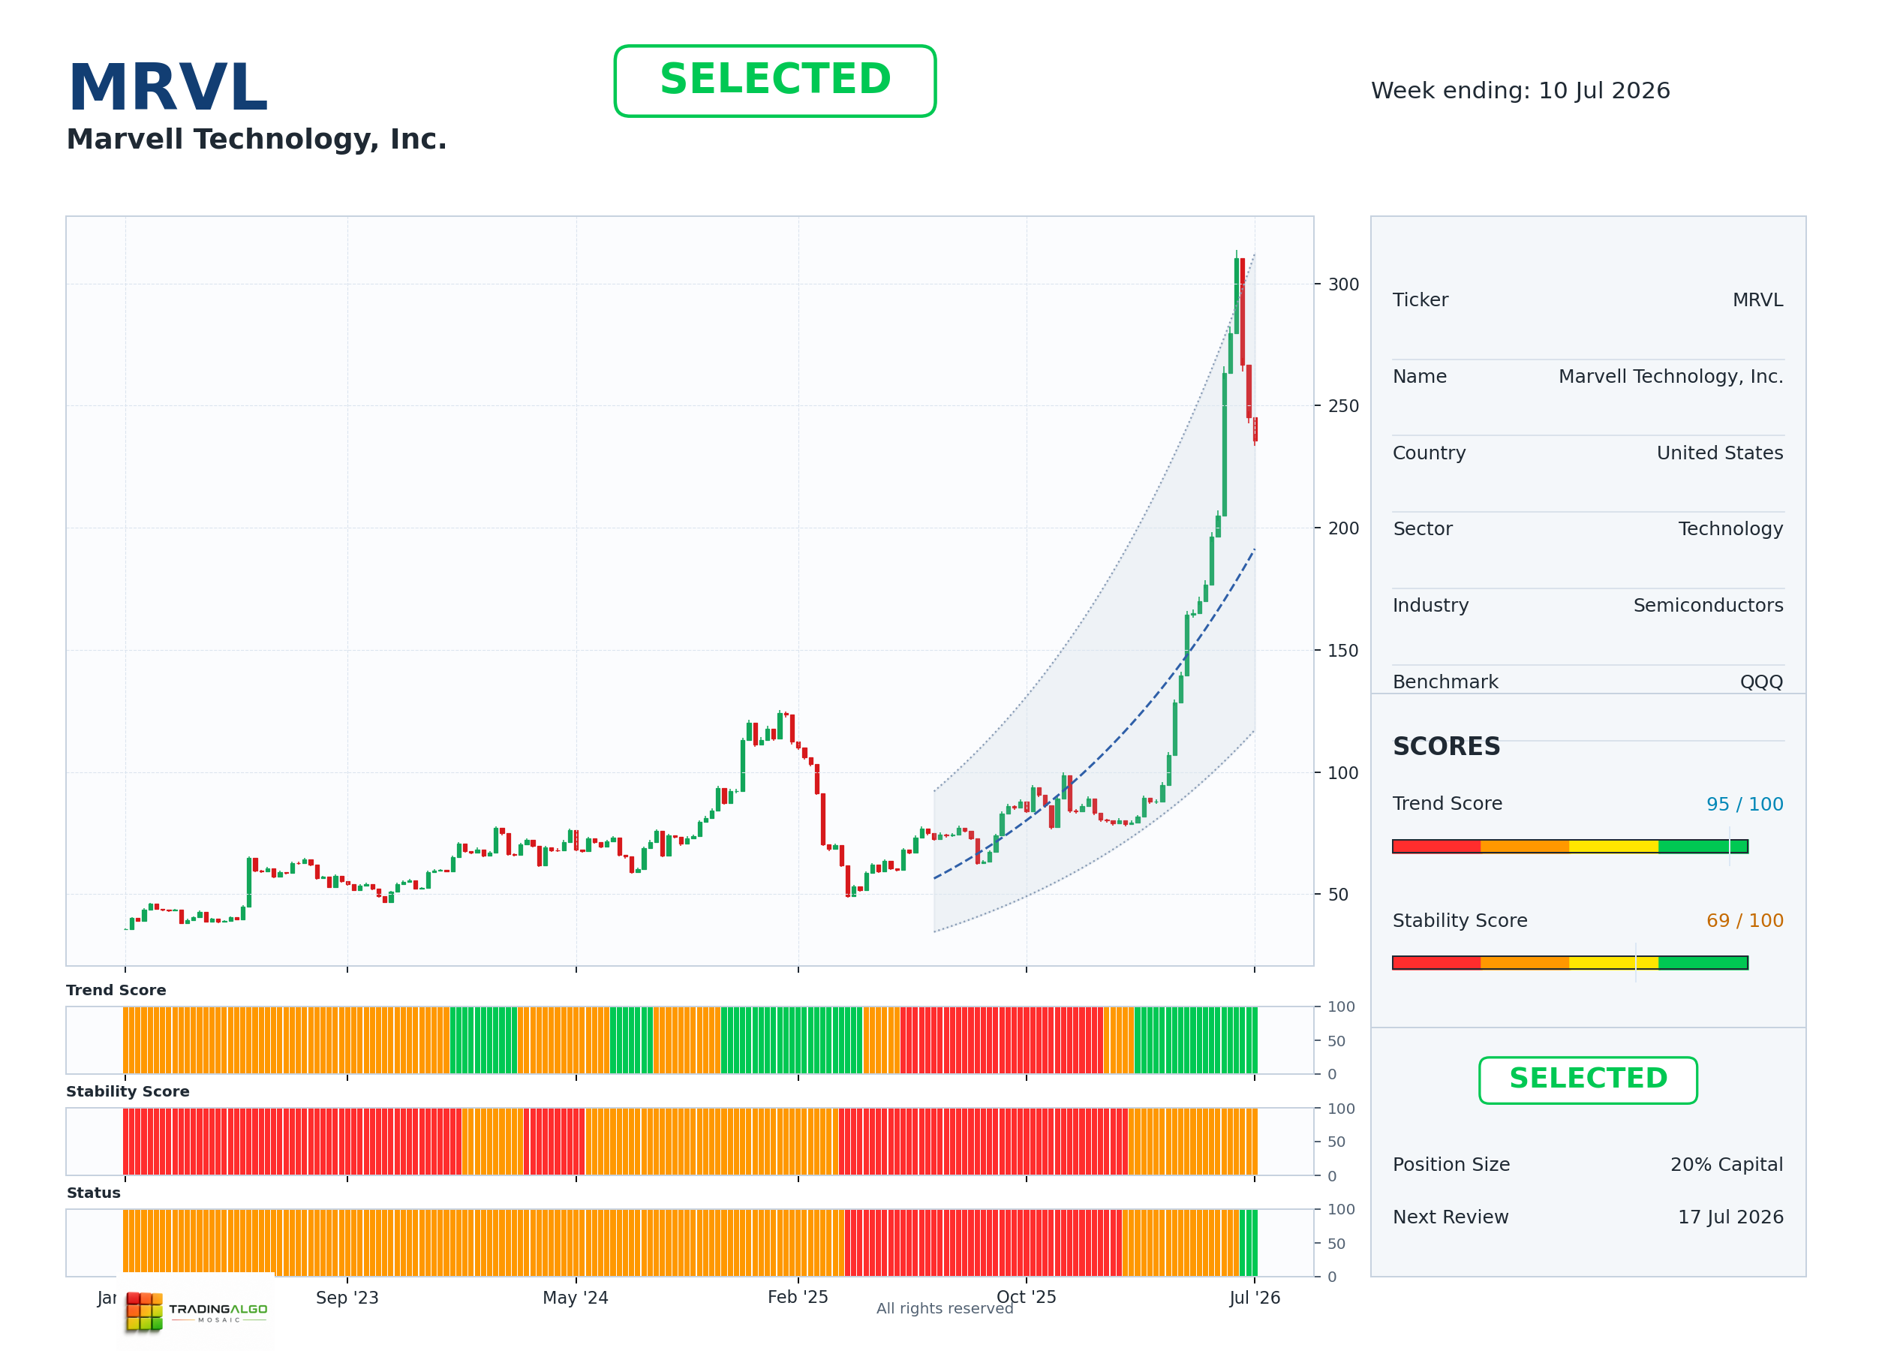This screenshot has width=1891, height=1351.
Task: Click the Week ending 10 Jul 2026 text
Action: (x=1520, y=91)
